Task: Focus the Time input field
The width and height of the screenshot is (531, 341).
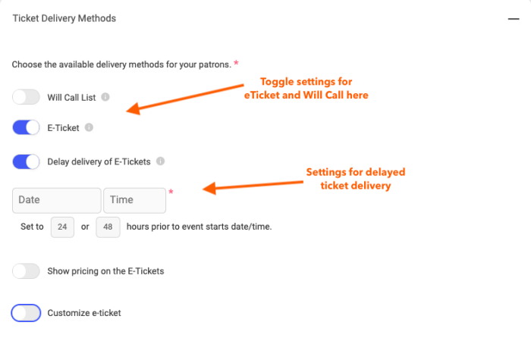Action: [x=134, y=200]
